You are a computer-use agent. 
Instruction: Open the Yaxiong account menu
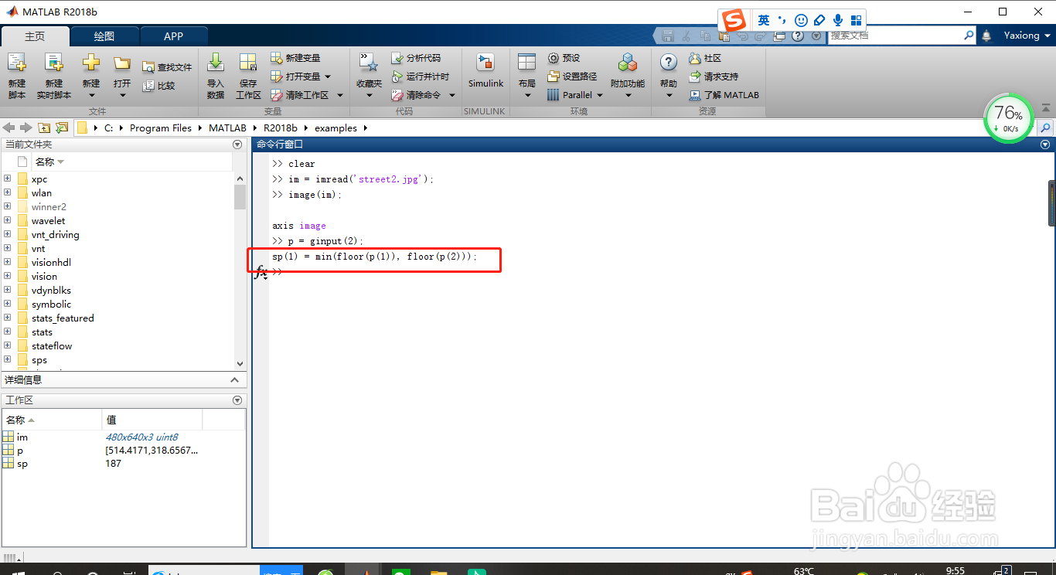[x=1027, y=36]
